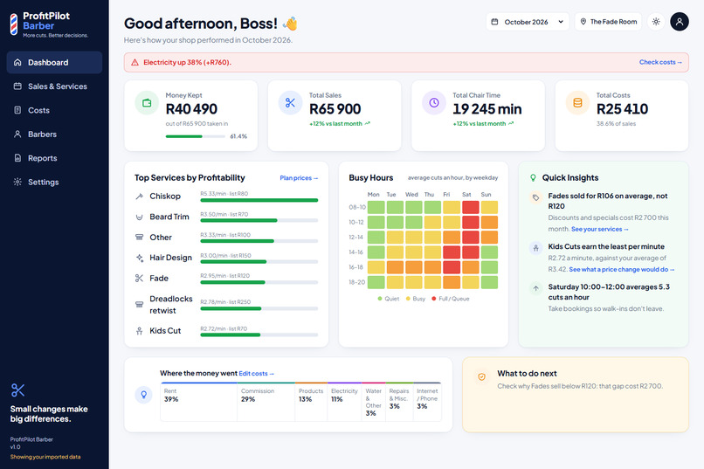Image resolution: width=704 pixels, height=469 pixels.
Task: Click the Friday 16-18 heatmap cell
Action: (x=452, y=267)
